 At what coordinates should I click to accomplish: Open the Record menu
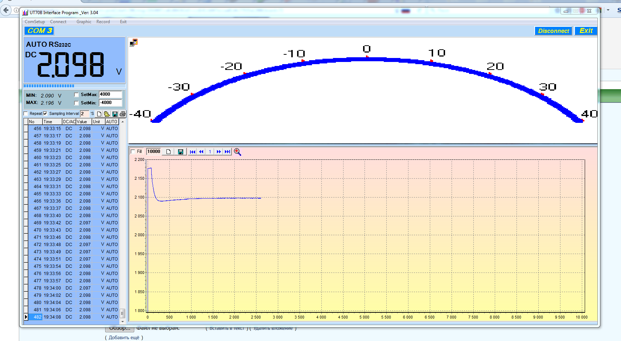(x=103, y=22)
